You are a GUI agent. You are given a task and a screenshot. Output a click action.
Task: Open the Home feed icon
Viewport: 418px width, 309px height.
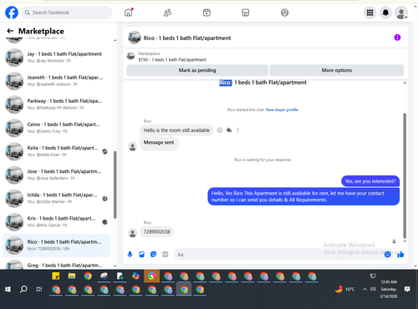click(x=129, y=13)
